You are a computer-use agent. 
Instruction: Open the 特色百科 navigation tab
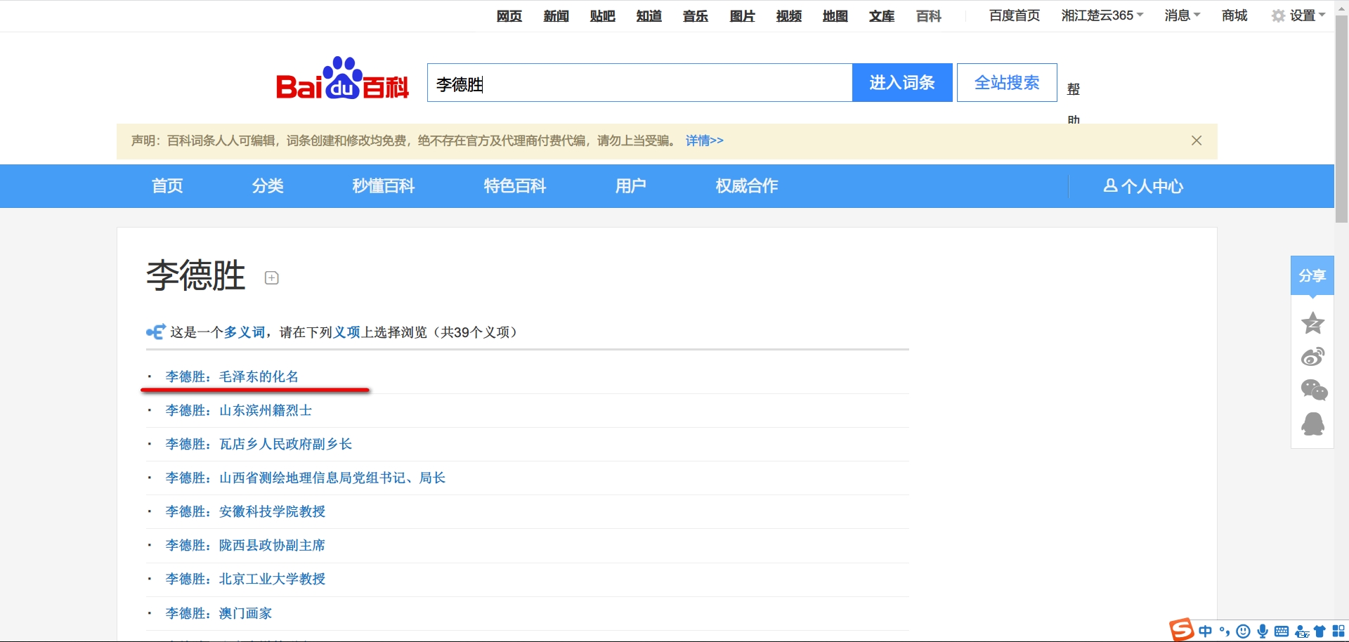click(x=514, y=186)
